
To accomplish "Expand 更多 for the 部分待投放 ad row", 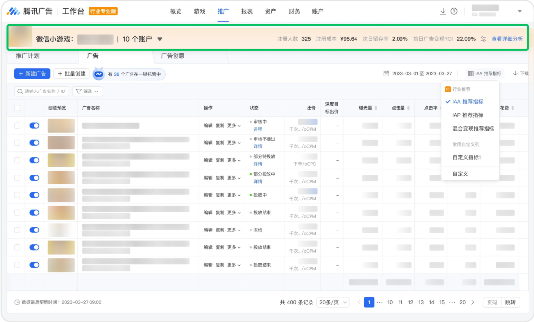I will coord(234,160).
